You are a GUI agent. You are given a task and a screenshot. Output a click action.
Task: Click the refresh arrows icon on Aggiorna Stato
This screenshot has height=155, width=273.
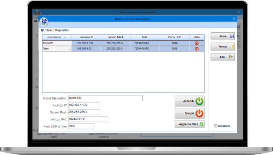pos(201,124)
